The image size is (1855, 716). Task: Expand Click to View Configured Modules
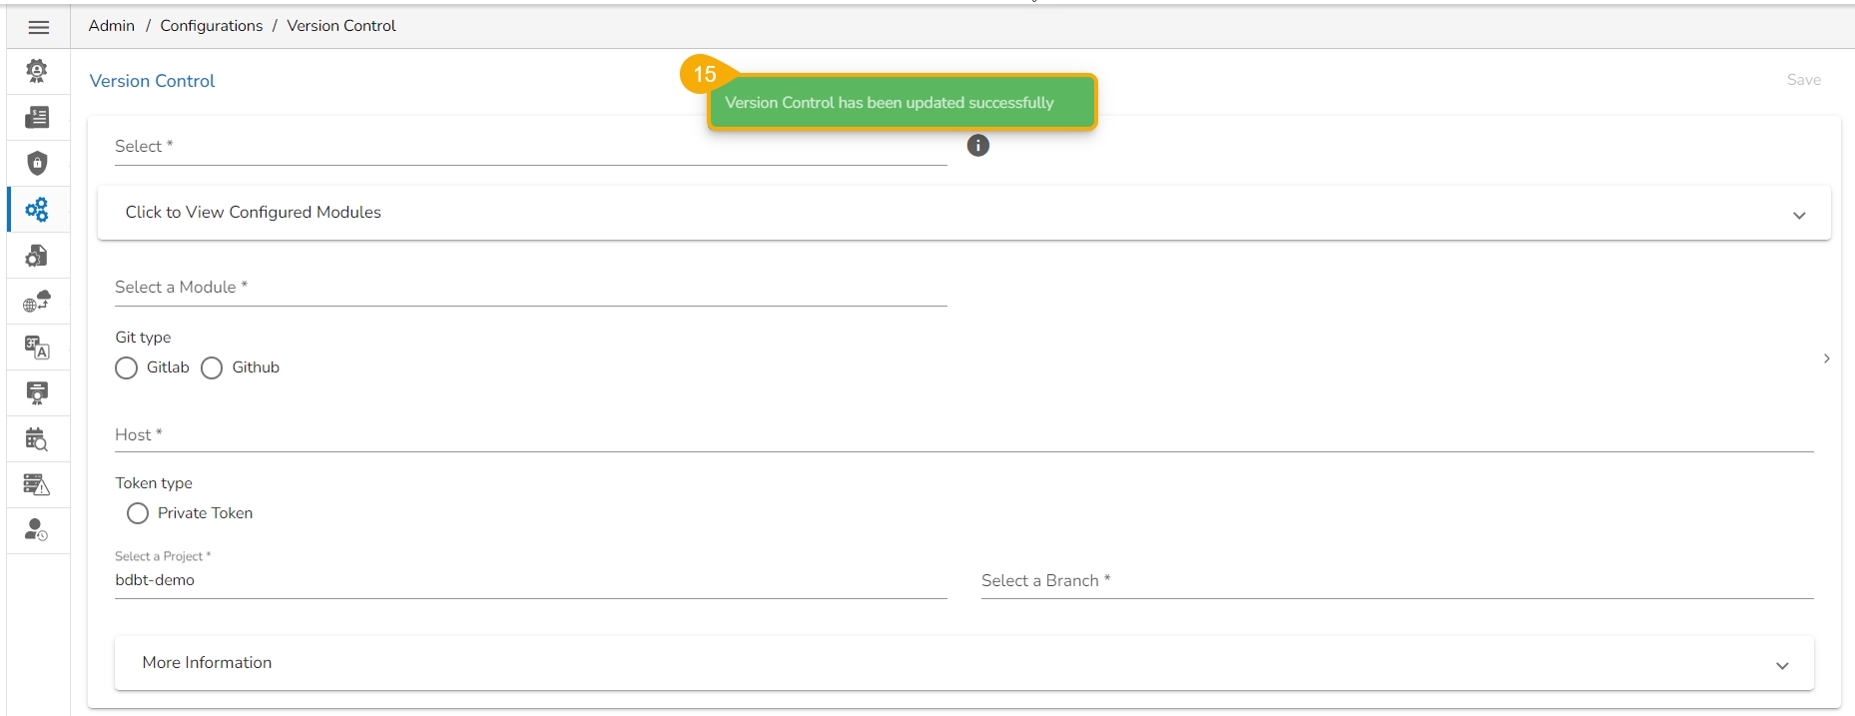[x=963, y=213]
